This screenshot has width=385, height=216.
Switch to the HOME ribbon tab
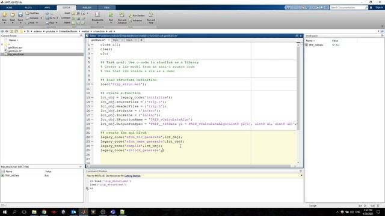coord(10,8)
